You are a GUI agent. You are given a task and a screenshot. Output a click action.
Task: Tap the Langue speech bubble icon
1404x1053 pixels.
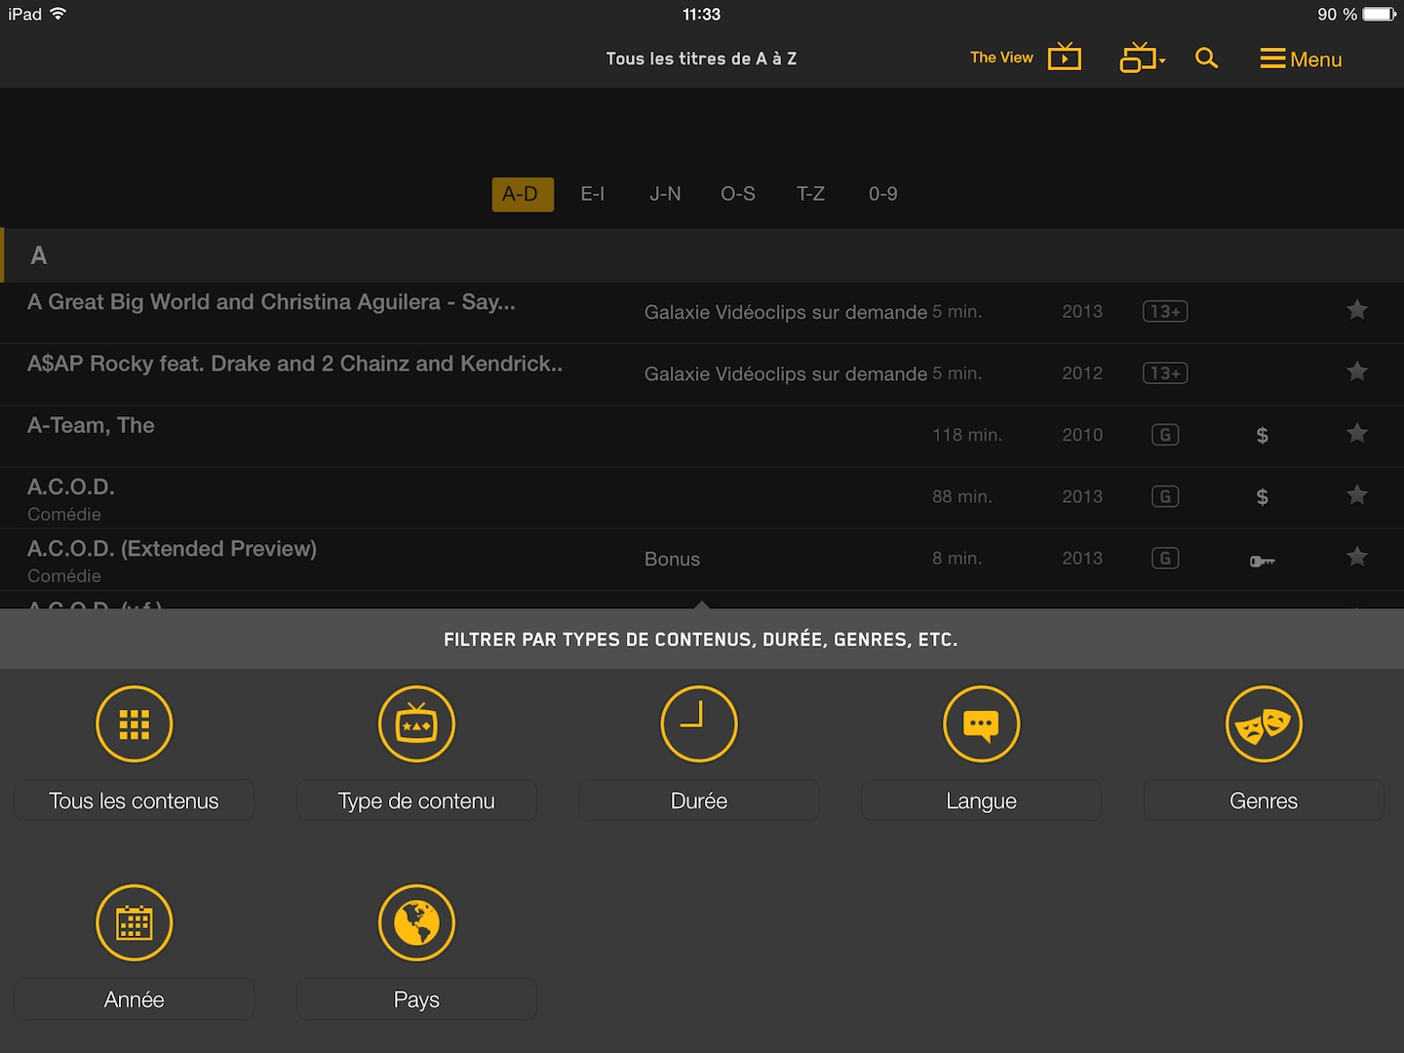pyautogui.click(x=981, y=724)
